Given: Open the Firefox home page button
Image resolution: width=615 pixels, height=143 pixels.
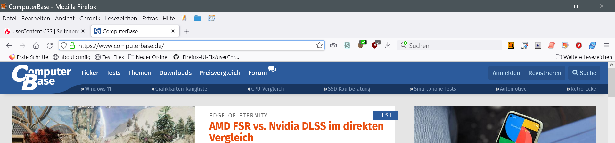Looking at the screenshot, I should pyautogui.click(x=36, y=45).
